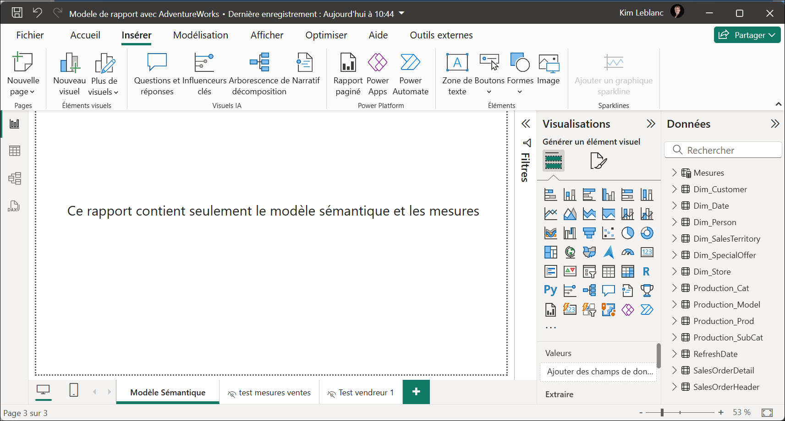This screenshot has width=785, height=421.
Task: Insert Power Automate visual from ribbon
Action: point(411,74)
